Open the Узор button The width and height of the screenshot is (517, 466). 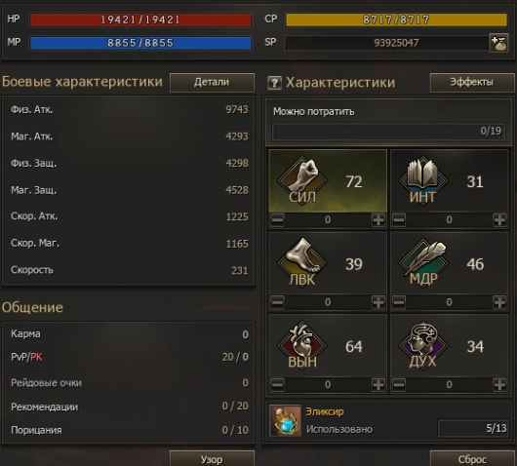pos(212,459)
